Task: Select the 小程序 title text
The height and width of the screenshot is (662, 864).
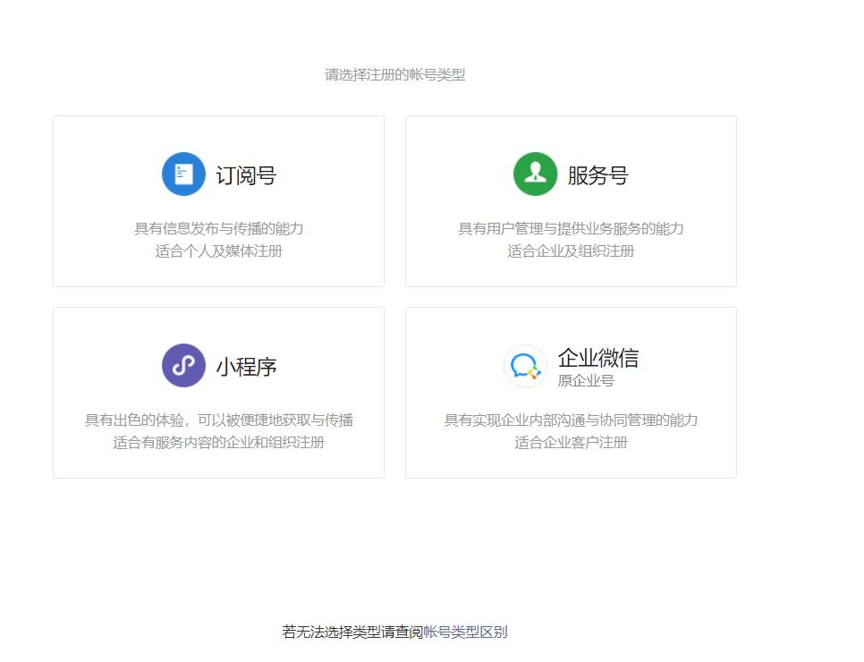Action: click(x=246, y=367)
